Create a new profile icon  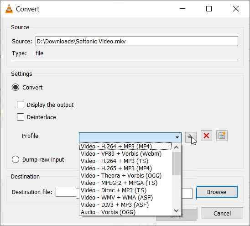pos(222,136)
